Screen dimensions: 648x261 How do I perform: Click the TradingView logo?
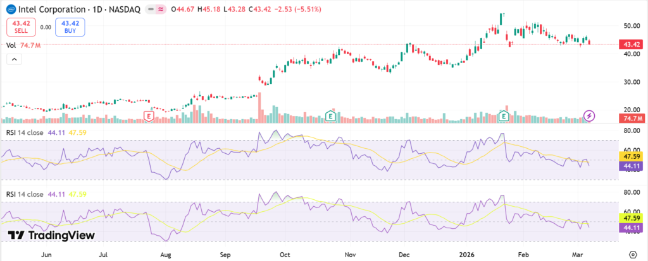(x=51, y=235)
